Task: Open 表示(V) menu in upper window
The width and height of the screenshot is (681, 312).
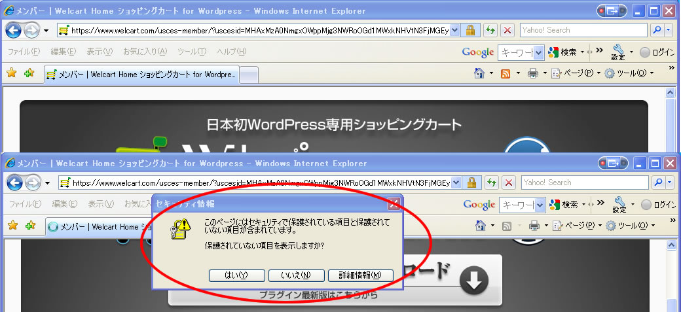Action: pyautogui.click(x=100, y=52)
